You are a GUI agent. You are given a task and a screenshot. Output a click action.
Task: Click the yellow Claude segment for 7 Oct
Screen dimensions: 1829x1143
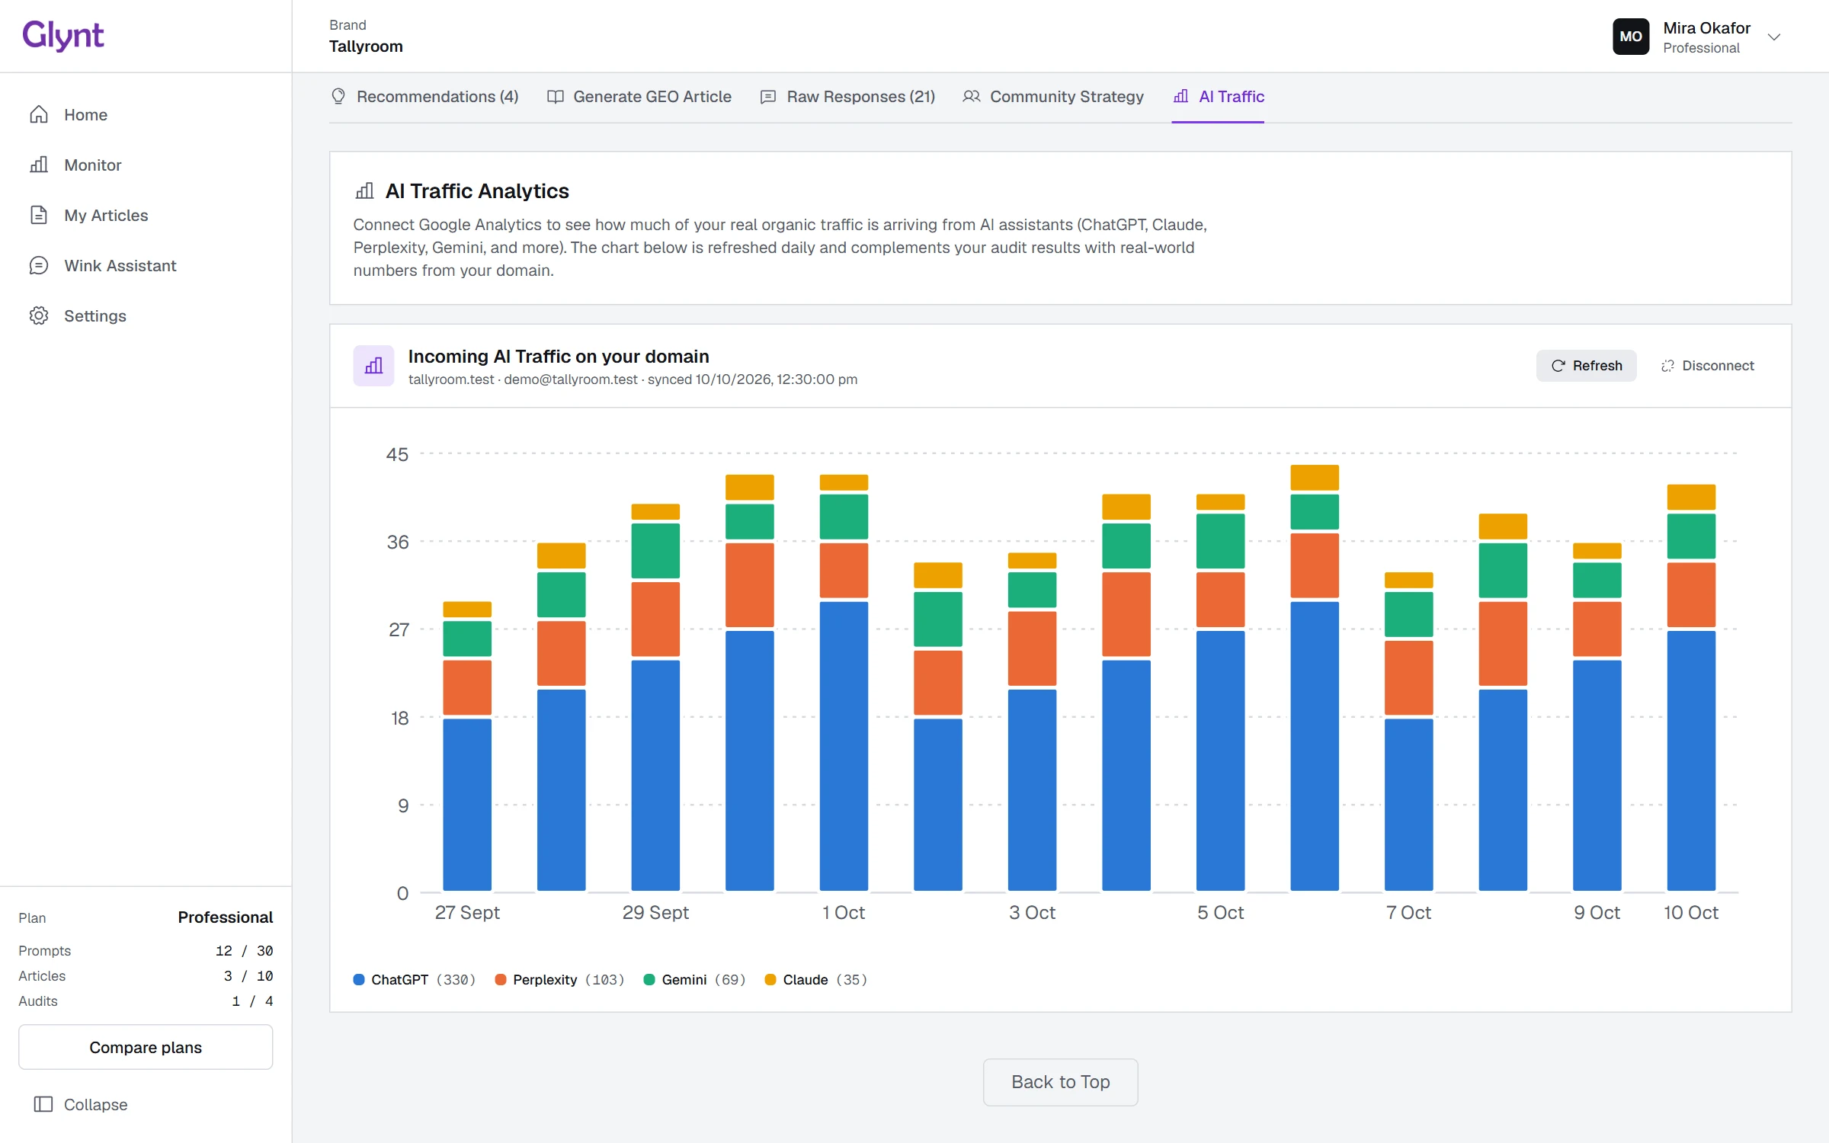pyautogui.click(x=1408, y=580)
